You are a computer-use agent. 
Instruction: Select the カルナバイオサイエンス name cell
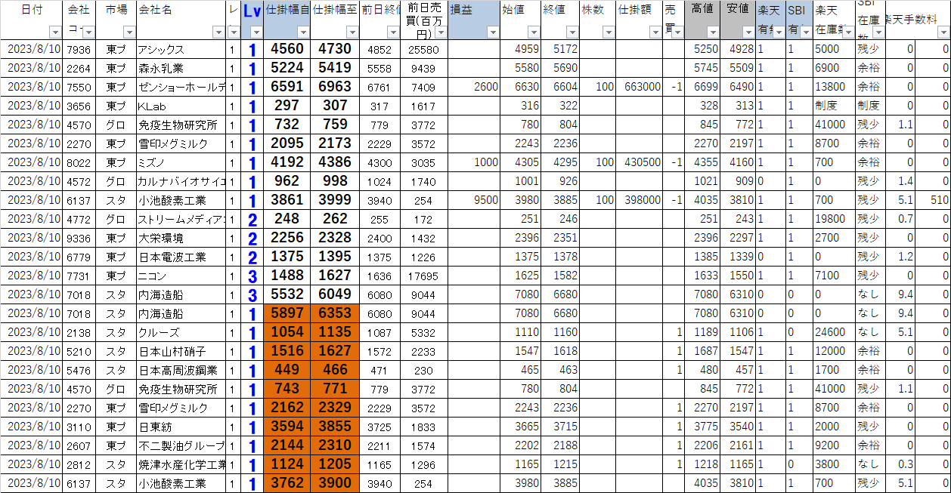coord(181,181)
